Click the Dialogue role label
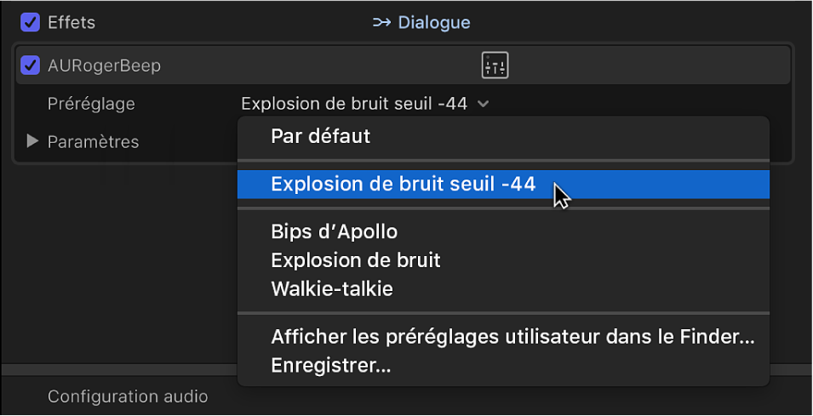This screenshot has height=416, width=813. 434,23
